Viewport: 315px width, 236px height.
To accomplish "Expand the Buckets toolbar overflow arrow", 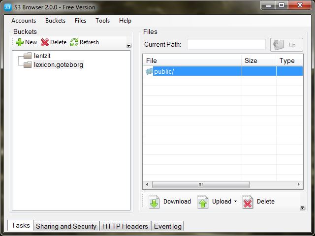I will coord(129,46).
